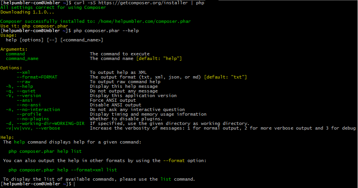
Task: Click the "Options:" section heading
Action: click(x=11, y=68)
